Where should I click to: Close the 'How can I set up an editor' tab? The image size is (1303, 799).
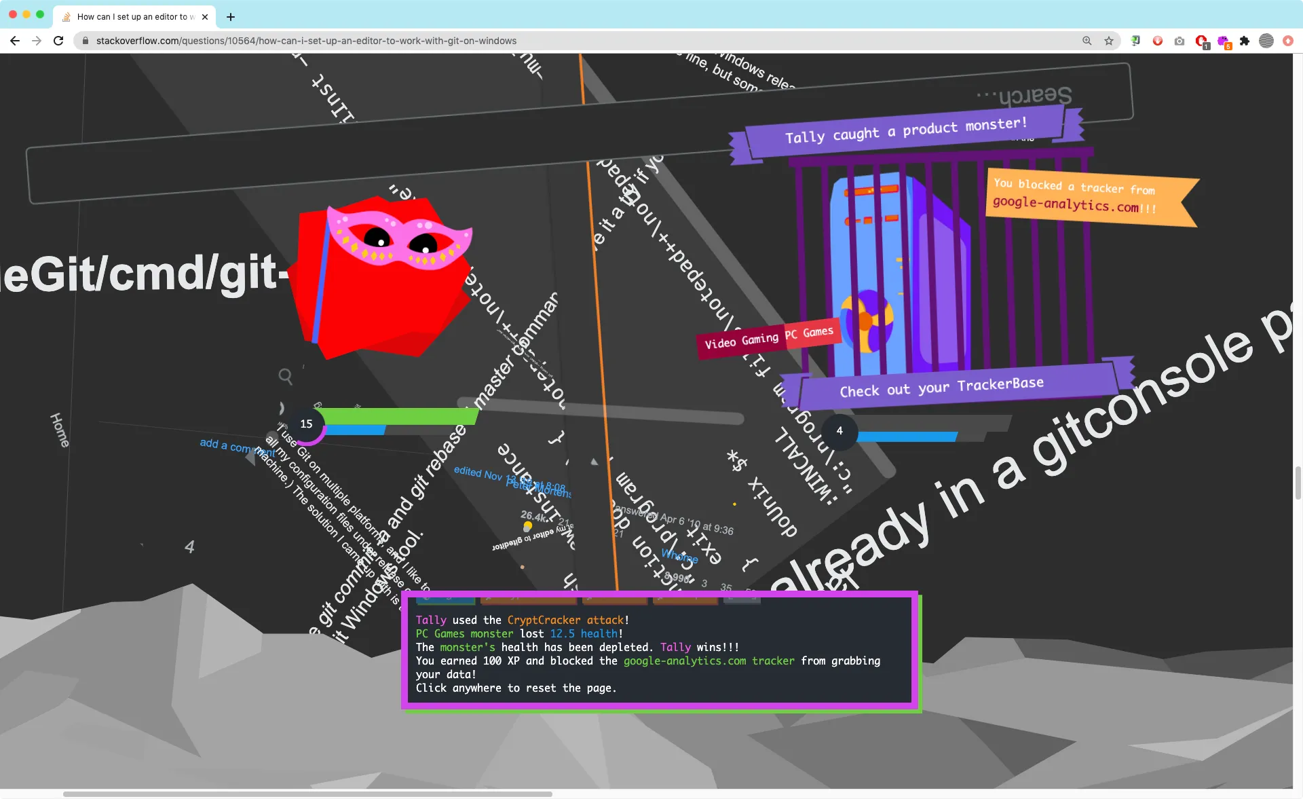coord(205,17)
